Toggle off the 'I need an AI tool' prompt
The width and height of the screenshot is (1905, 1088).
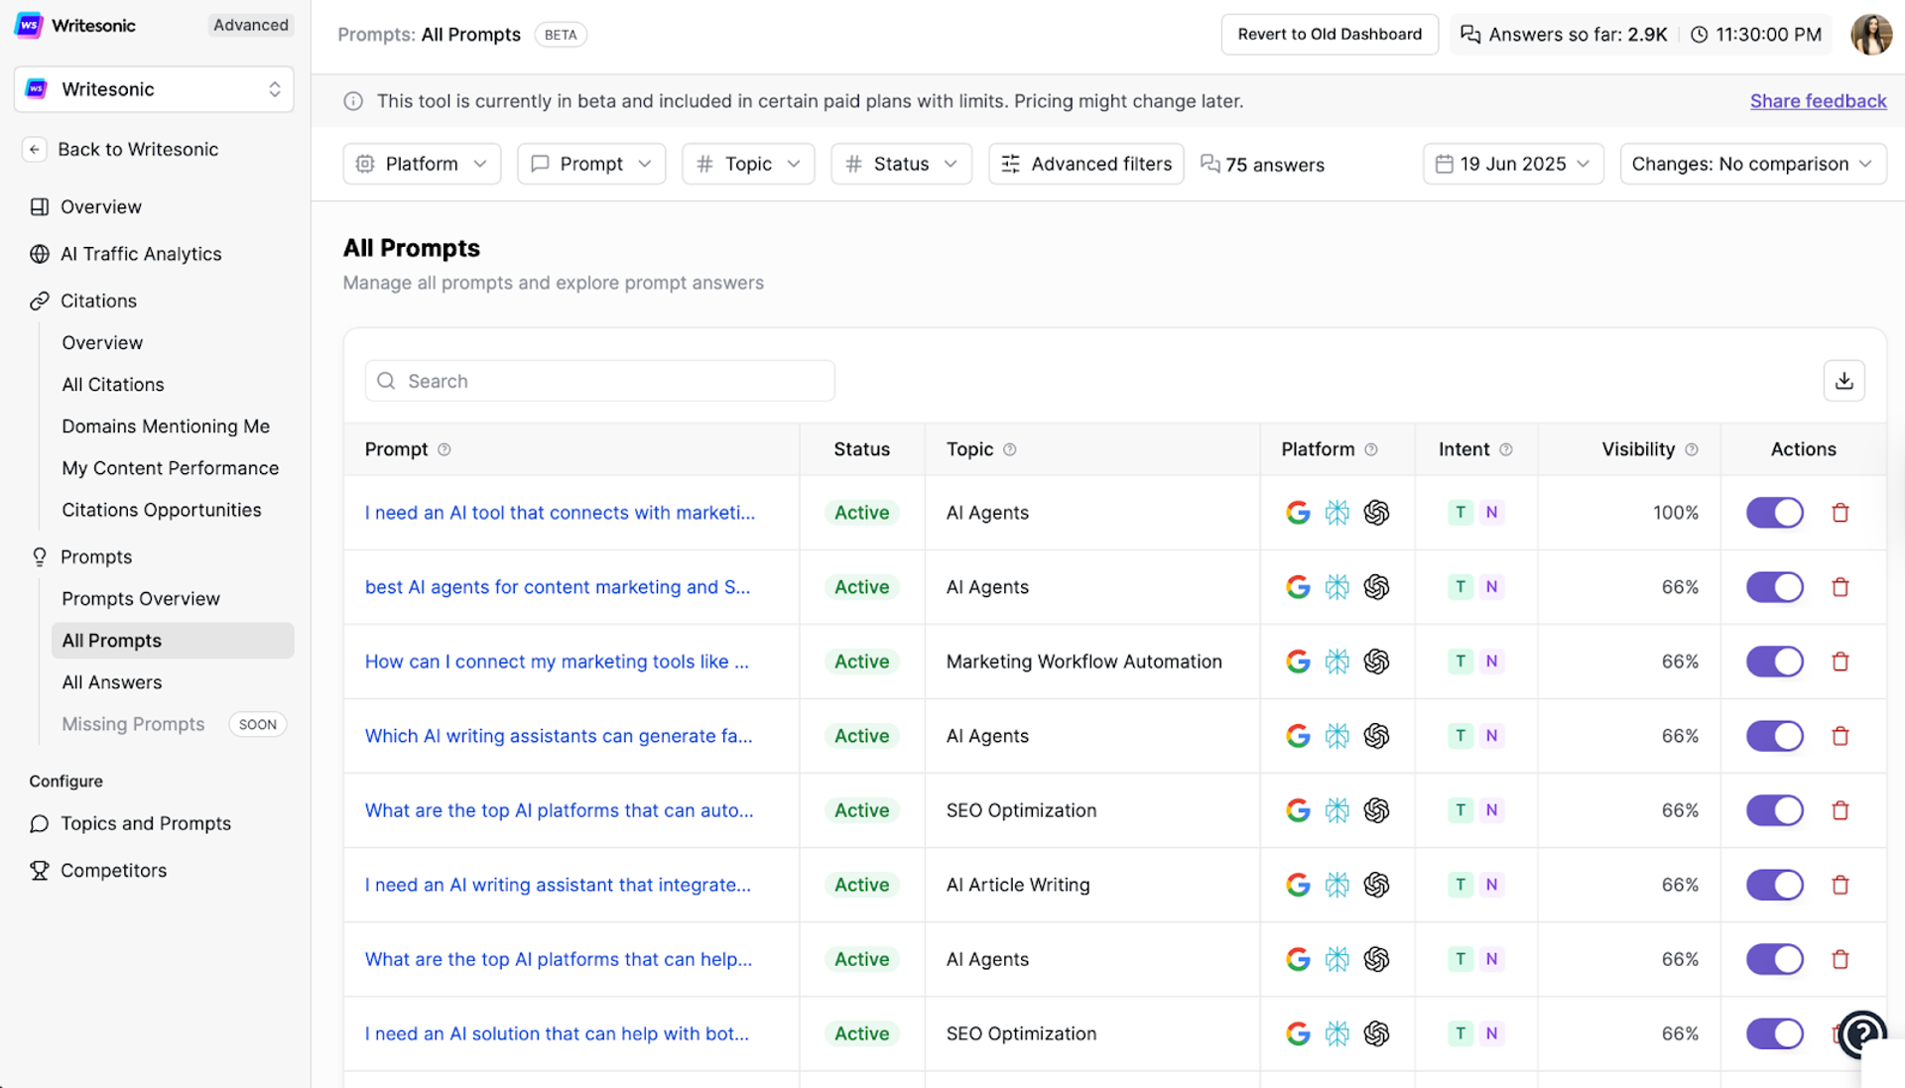click(1774, 513)
